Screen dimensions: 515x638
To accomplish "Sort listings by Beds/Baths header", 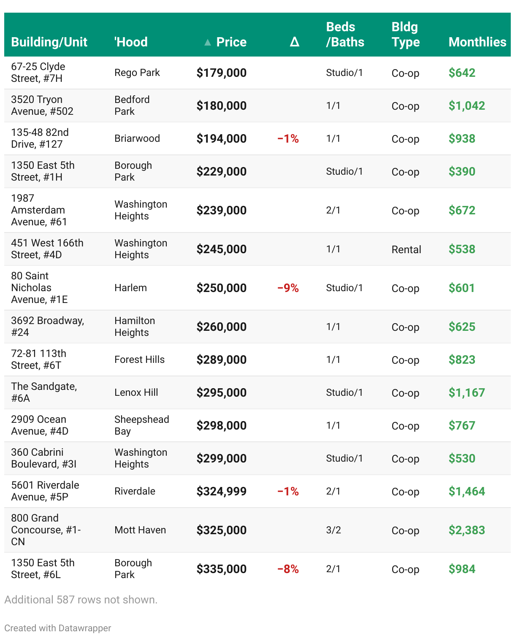I will (345, 35).
